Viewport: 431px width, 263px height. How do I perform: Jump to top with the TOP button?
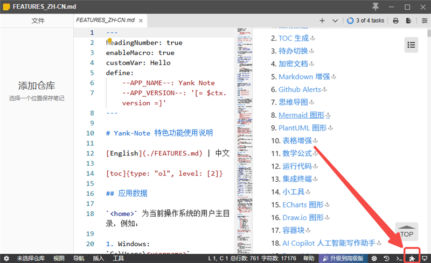[407, 232]
